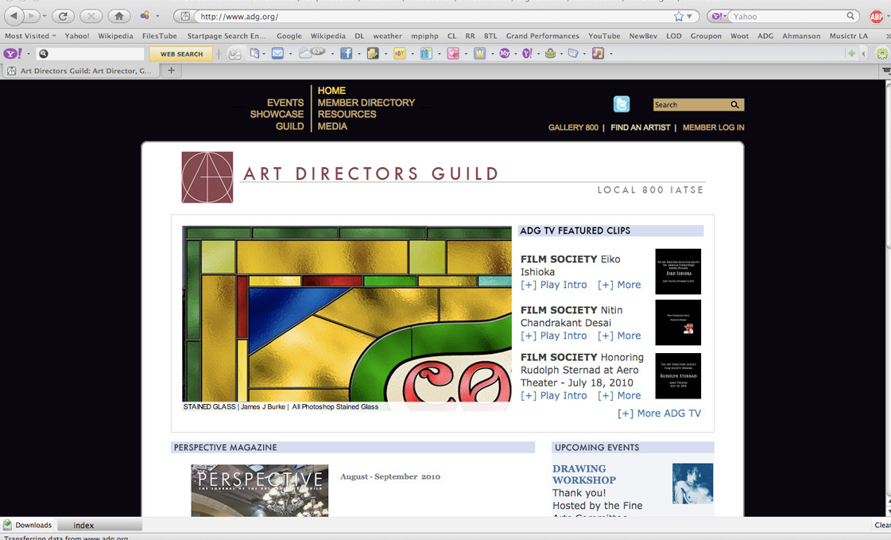Image resolution: width=891 pixels, height=540 pixels.
Task: Open the DRAWING WORKSHOP event link
Action: (x=583, y=474)
